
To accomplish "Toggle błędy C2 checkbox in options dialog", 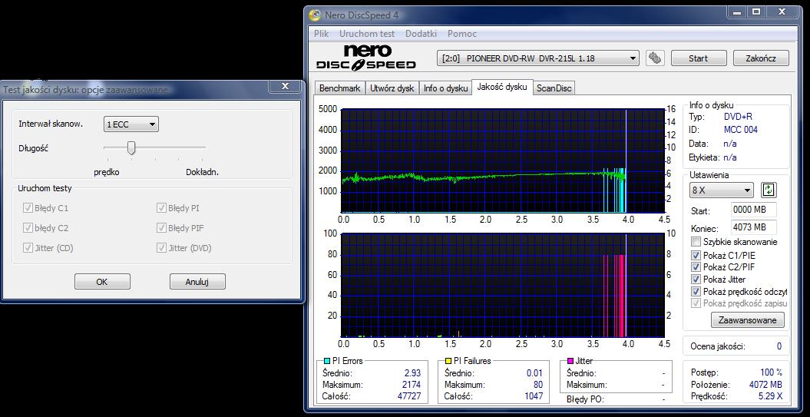I will pos(28,228).
